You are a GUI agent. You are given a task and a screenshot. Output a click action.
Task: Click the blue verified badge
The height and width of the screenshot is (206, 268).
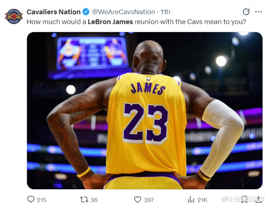point(86,12)
